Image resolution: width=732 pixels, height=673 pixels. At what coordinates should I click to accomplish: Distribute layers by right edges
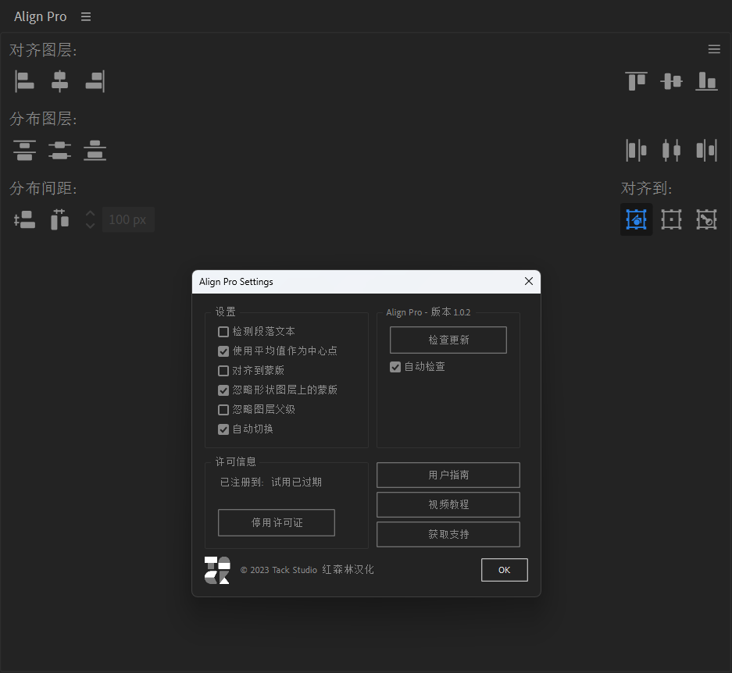706,150
